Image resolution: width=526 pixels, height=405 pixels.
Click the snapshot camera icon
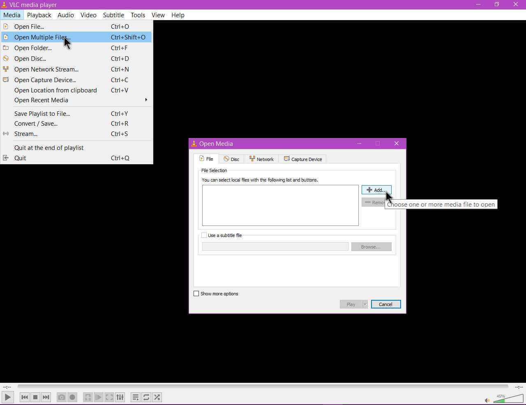point(62,397)
